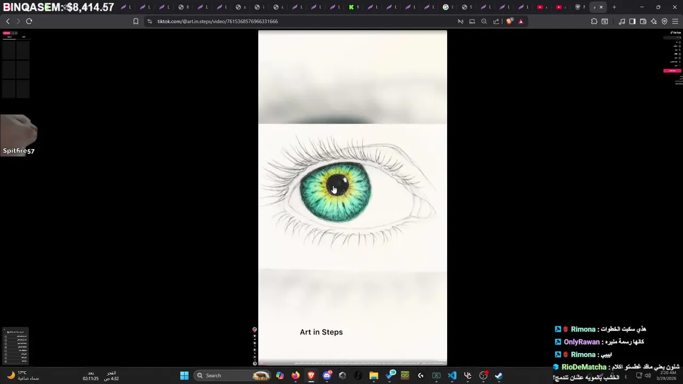
Task: Switch to the Google tab
Action: [449, 7]
